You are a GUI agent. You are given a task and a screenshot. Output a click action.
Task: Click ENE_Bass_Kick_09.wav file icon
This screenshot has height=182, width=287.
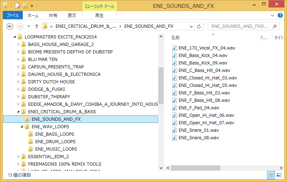coord(174,63)
